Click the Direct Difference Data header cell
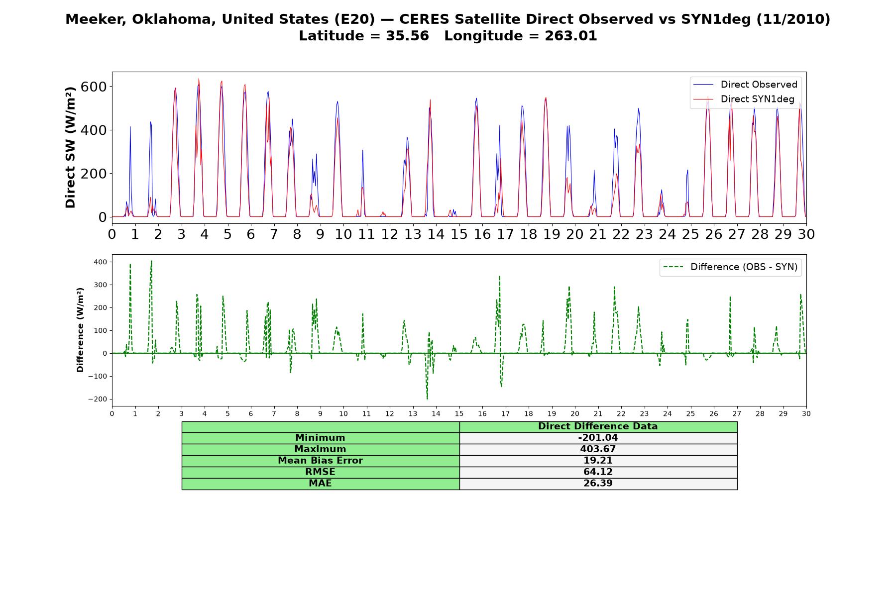The image size is (896, 597). pos(598,426)
